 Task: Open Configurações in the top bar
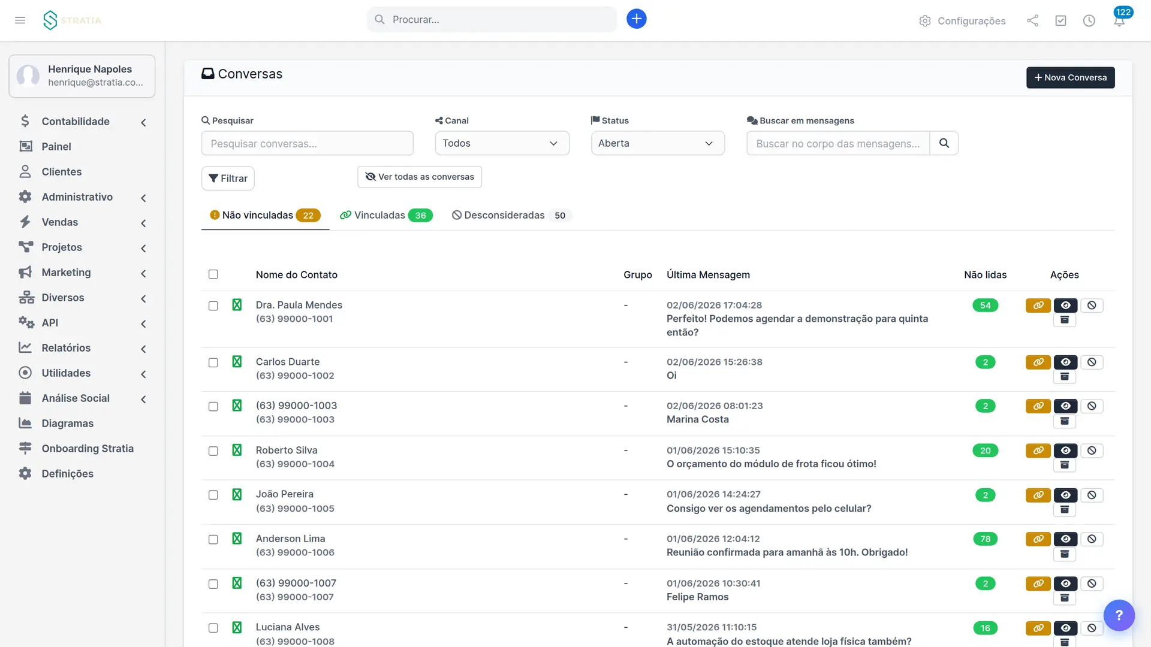(x=962, y=21)
